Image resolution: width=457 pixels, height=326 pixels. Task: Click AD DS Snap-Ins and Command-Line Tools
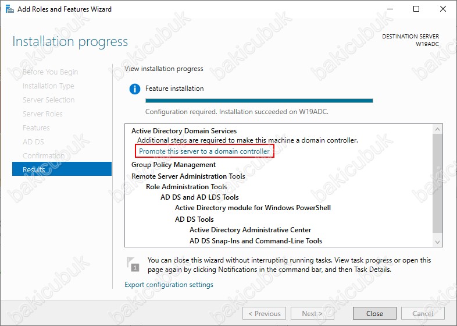[256, 241]
